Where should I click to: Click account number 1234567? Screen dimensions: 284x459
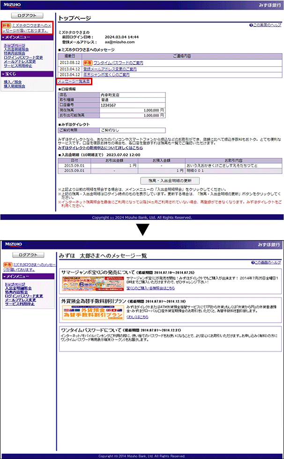109,105
